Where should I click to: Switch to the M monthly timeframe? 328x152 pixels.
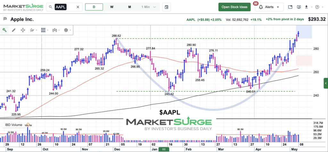point(130,7)
